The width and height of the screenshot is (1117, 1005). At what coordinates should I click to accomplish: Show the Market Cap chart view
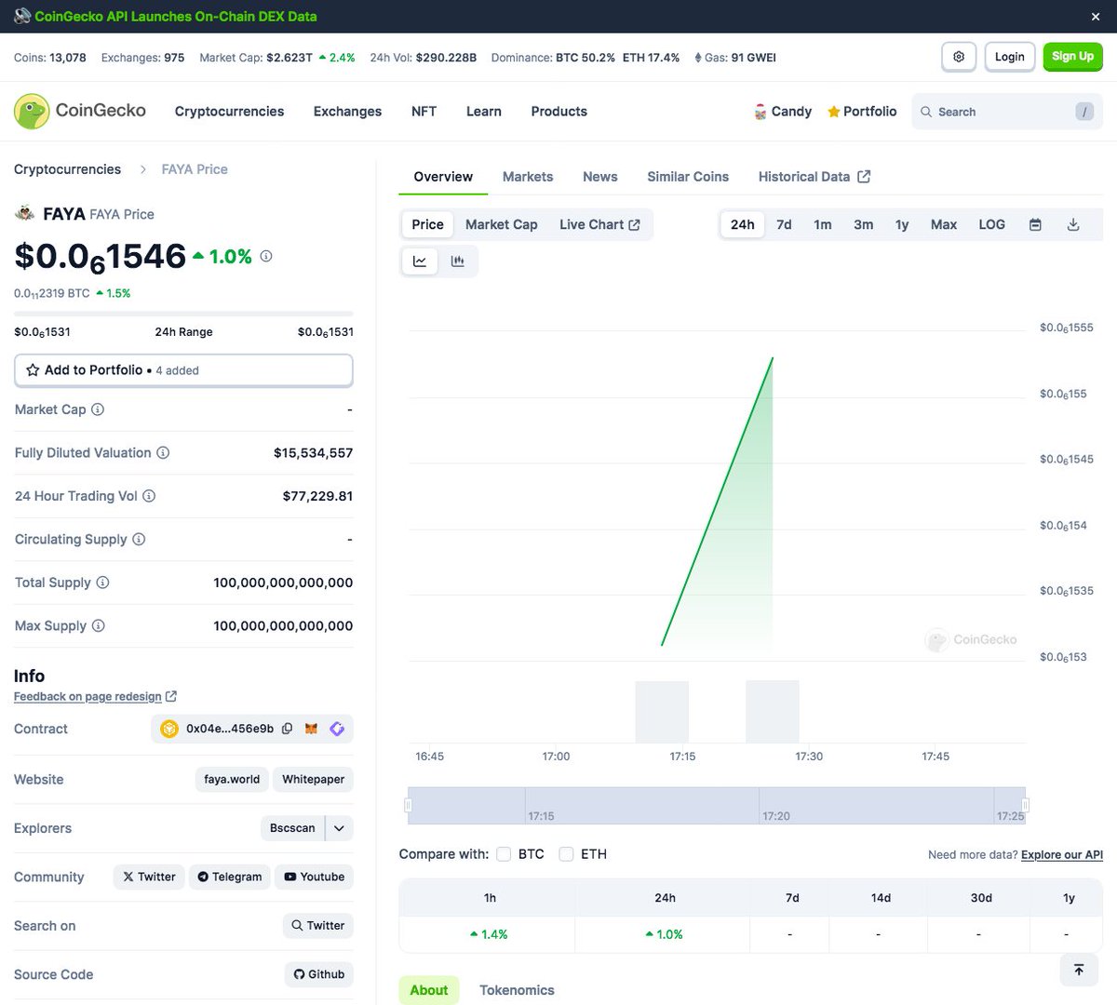[501, 224]
